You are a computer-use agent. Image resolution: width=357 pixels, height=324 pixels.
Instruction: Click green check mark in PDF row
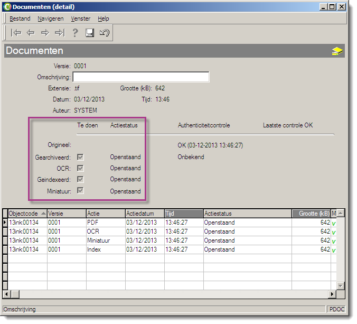(x=334, y=224)
